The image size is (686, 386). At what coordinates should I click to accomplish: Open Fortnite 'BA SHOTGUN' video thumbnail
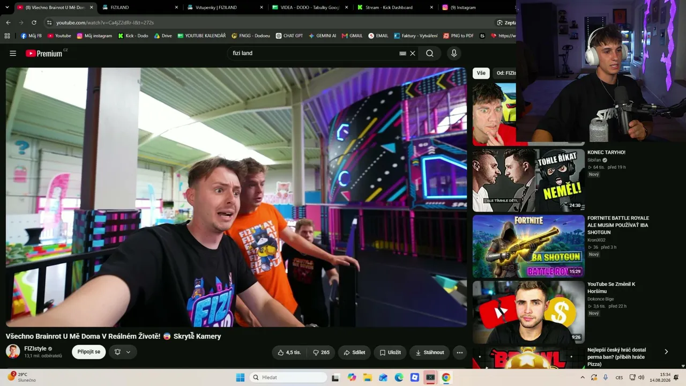pyautogui.click(x=528, y=246)
